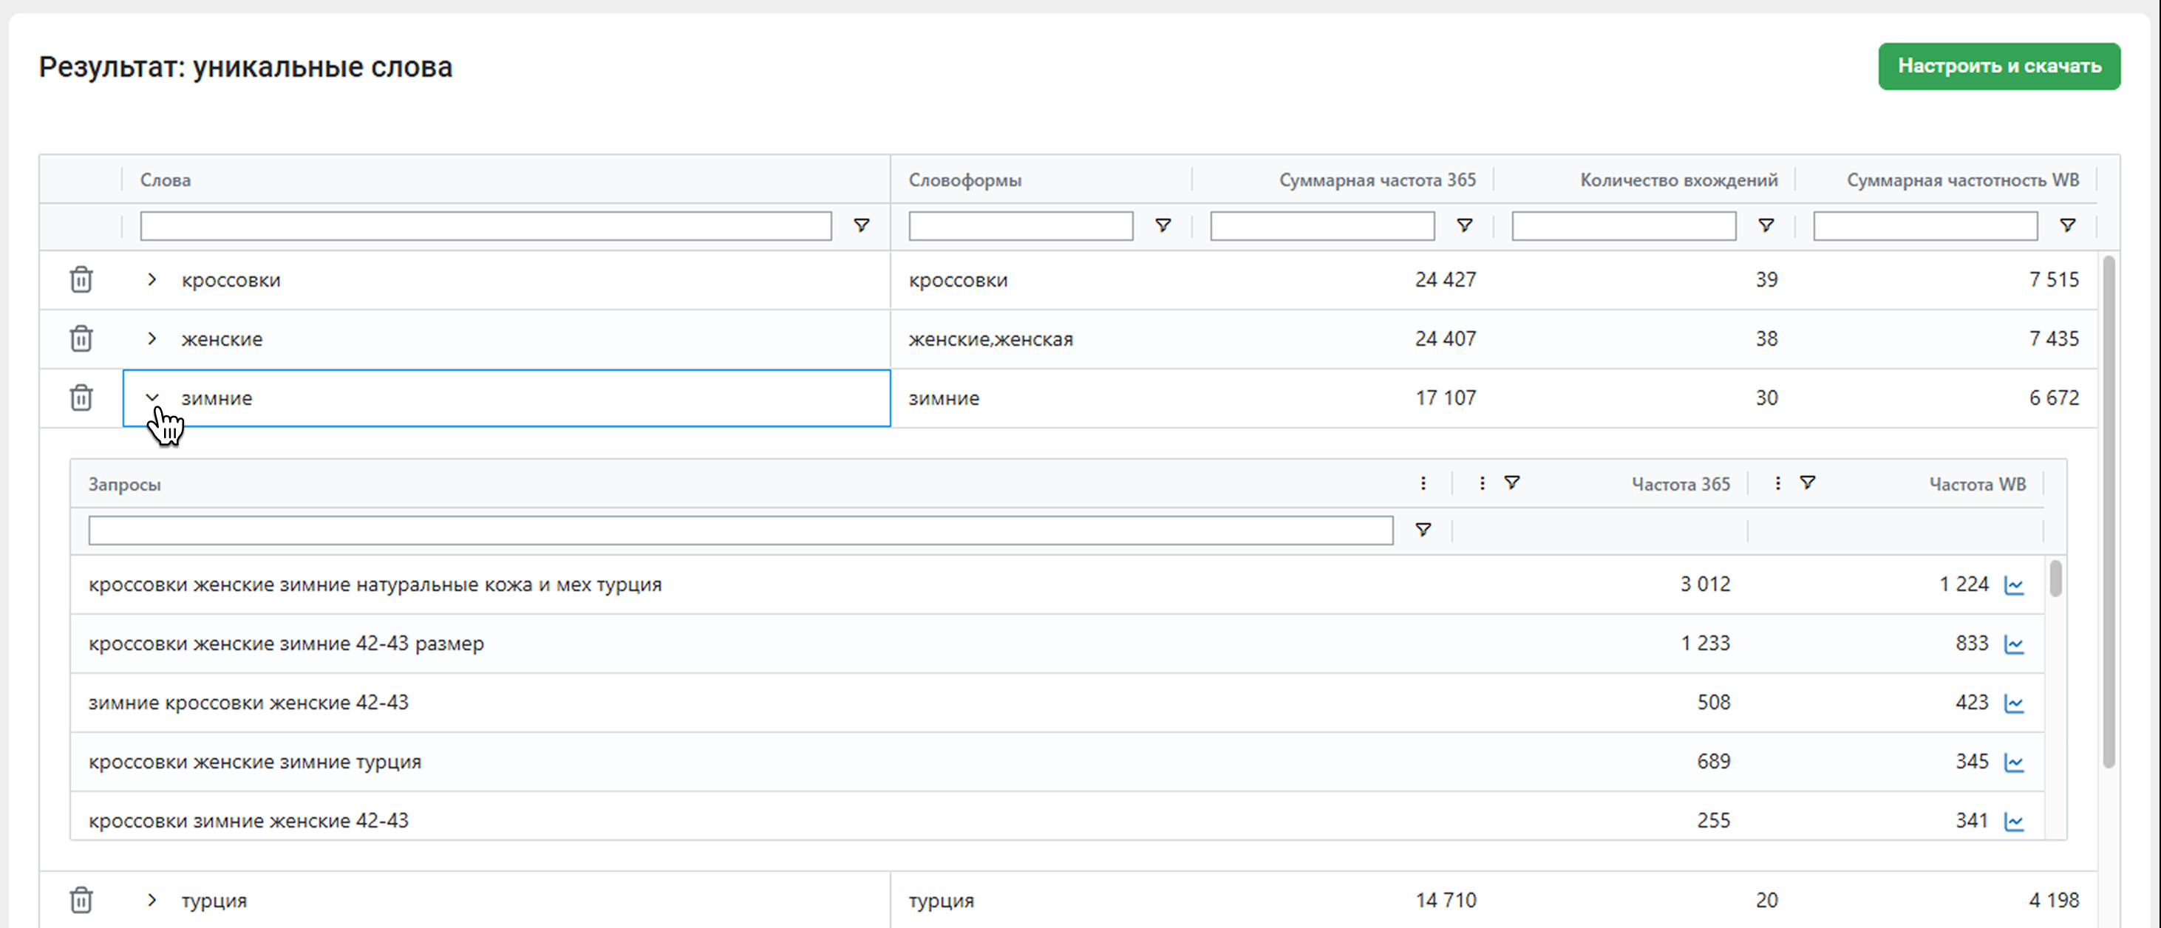Expand the турция word row
This screenshot has height=928, width=2161.
(152, 899)
